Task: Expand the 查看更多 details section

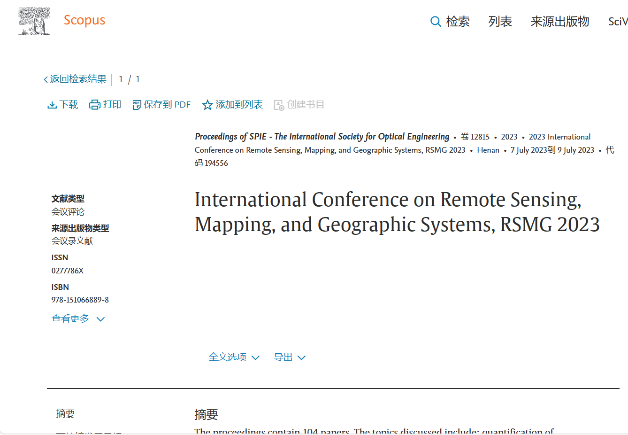Action: coord(78,319)
